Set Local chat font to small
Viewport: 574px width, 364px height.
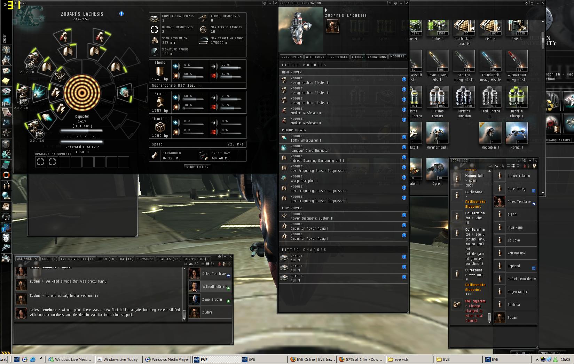(x=491, y=166)
